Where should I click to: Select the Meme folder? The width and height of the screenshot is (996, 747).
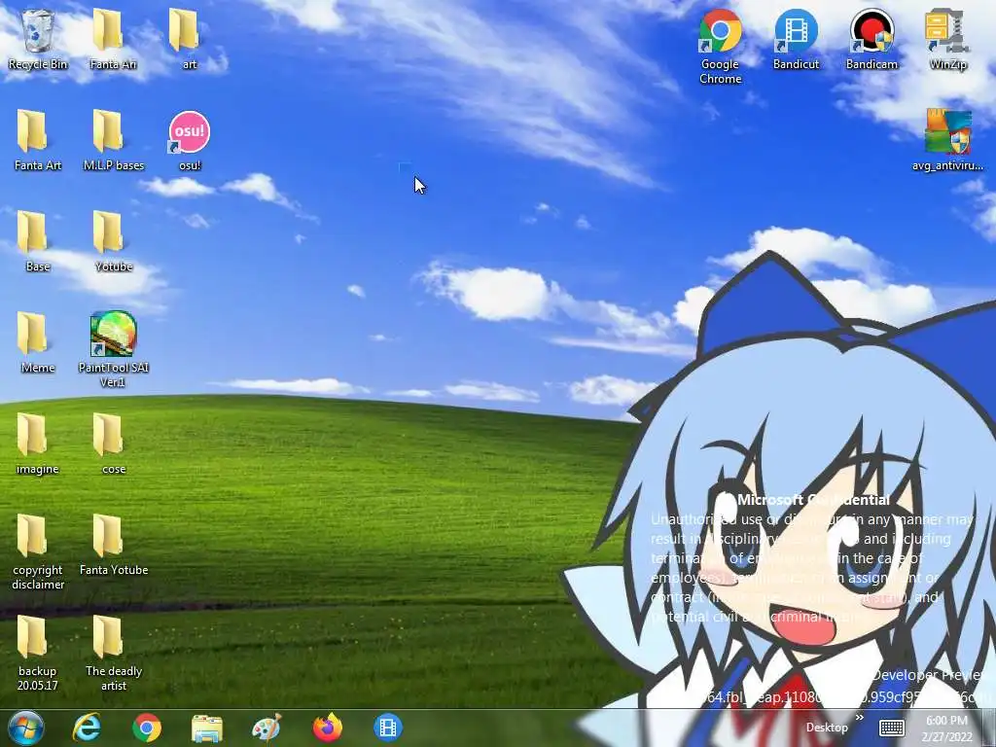38,341
